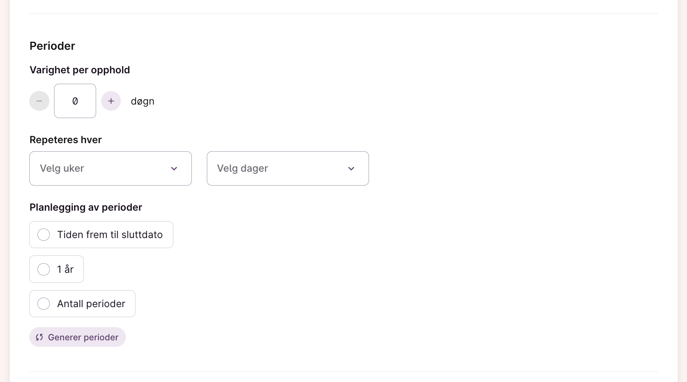Click the Antall perioder label text
The height and width of the screenshot is (382, 687).
click(x=91, y=304)
